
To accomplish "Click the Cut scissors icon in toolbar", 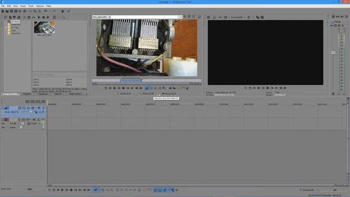I will coord(30,11).
